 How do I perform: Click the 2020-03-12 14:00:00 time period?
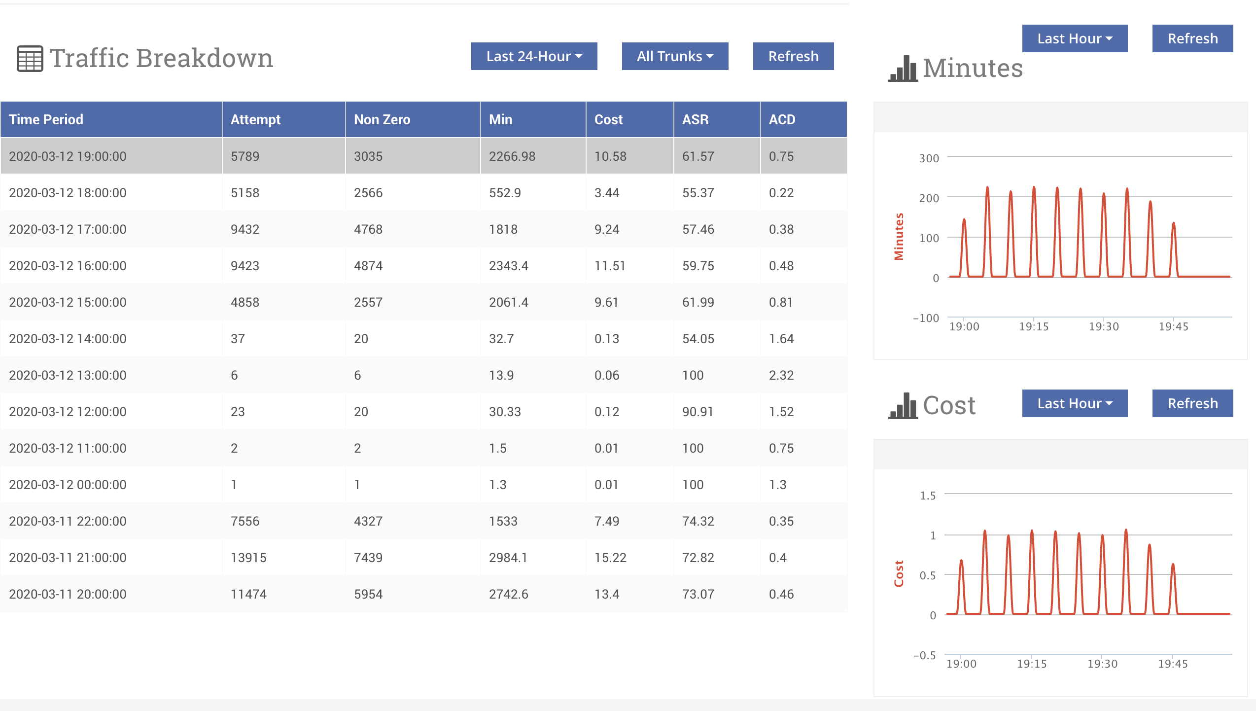68,339
